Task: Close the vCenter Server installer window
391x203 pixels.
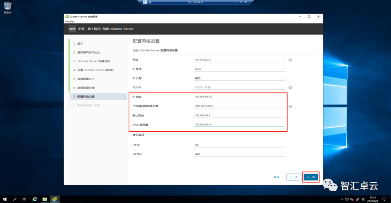Action: click(318, 17)
